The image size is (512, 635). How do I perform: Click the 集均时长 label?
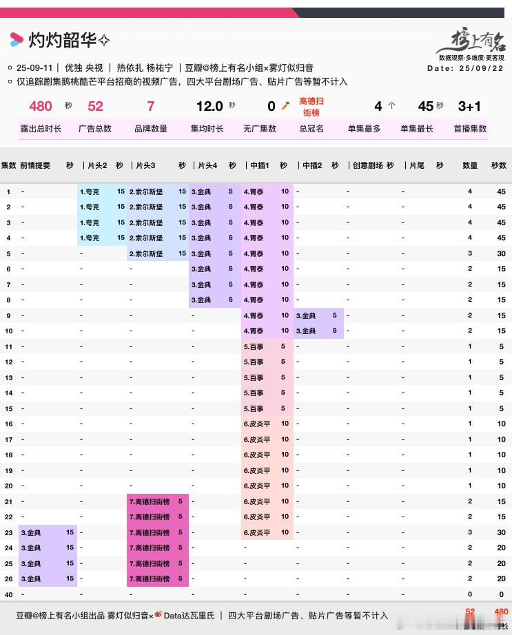(x=207, y=129)
